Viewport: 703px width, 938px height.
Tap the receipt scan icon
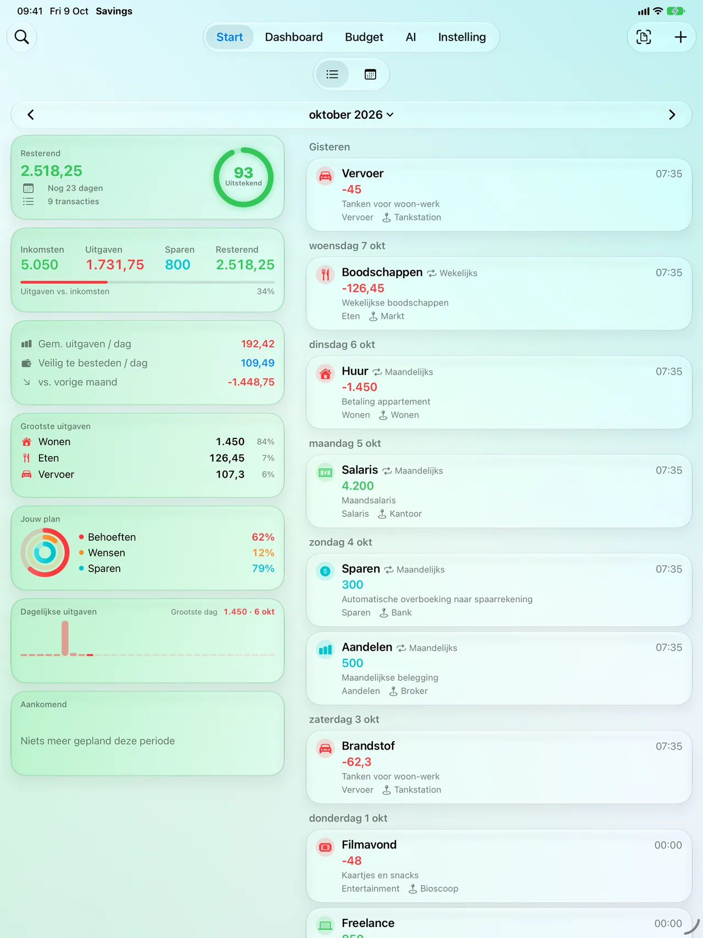[644, 37]
